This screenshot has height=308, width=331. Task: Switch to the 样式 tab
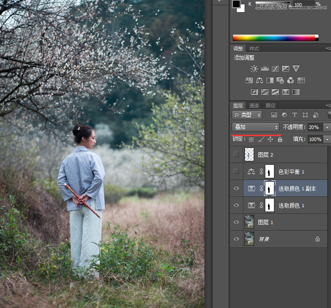click(254, 48)
